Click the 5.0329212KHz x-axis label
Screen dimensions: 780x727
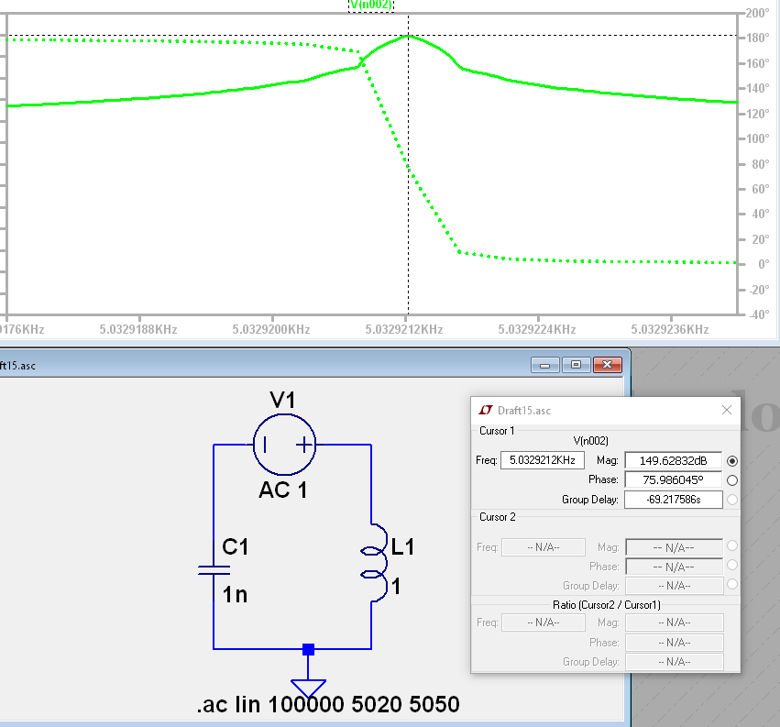pyautogui.click(x=404, y=329)
